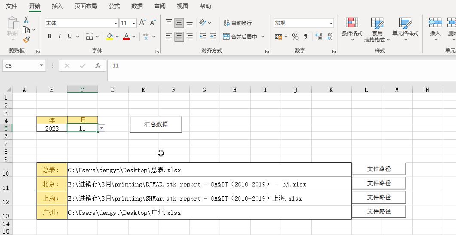Click the insert function fx icon
Image resolution: width=456 pixels, height=235 pixels.
(98, 66)
